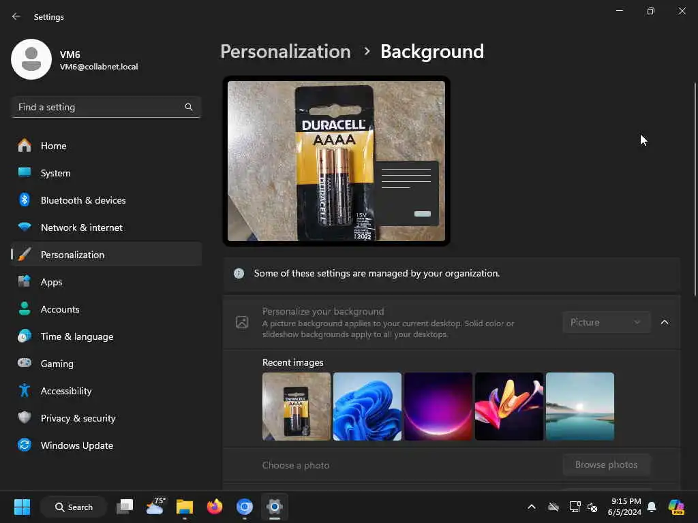This screenshot has width=698, height=523.
Task: Go to Privacy & security settings
Action: pos(106,418)
